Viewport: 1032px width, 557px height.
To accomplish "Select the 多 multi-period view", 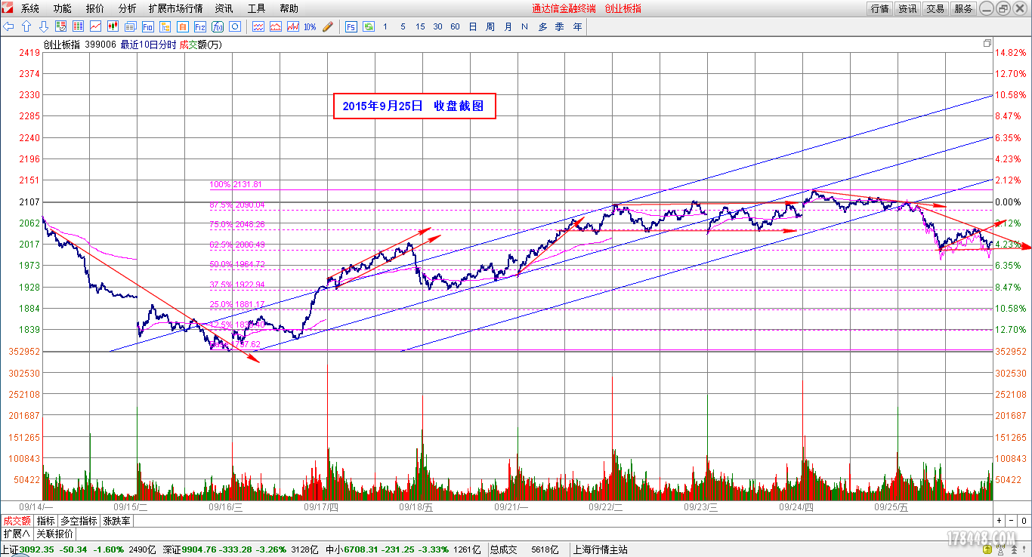I will click(x=542, y=26).
